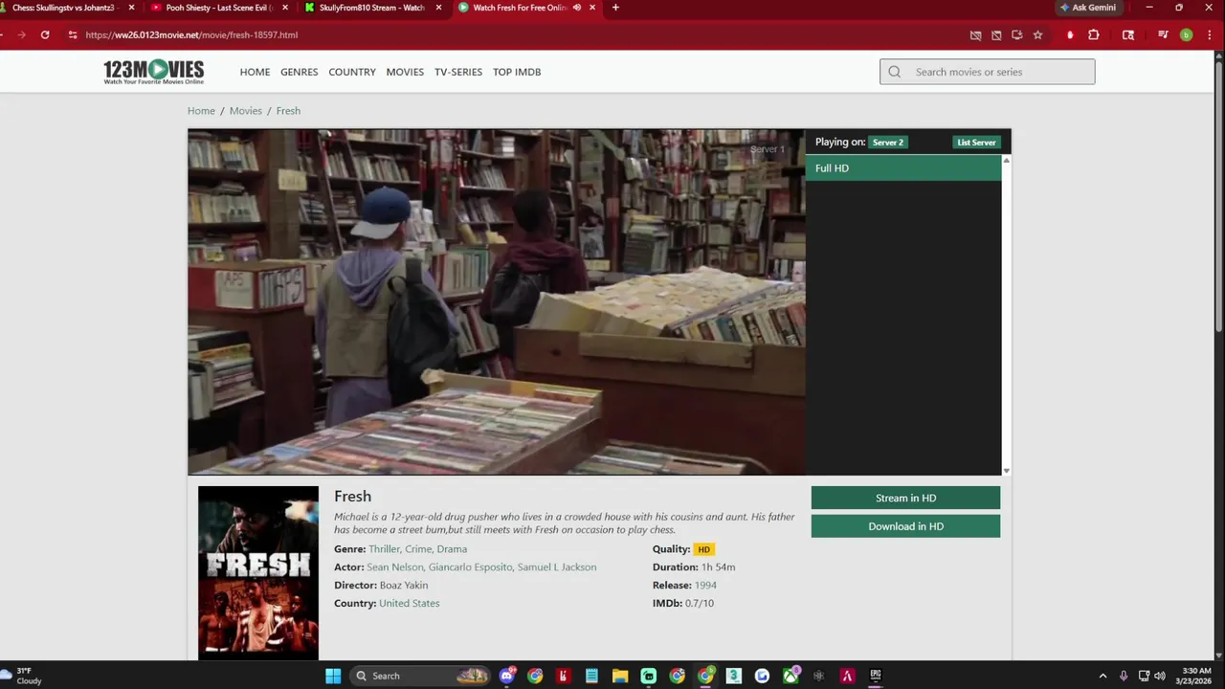Click the address bar URL
The height and width of the screenshot is (689, 1225).
click(191, 34)
